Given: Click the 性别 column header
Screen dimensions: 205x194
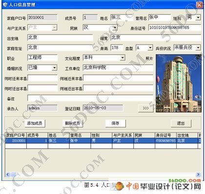Looking at the screenshot, I should point(102,135).
